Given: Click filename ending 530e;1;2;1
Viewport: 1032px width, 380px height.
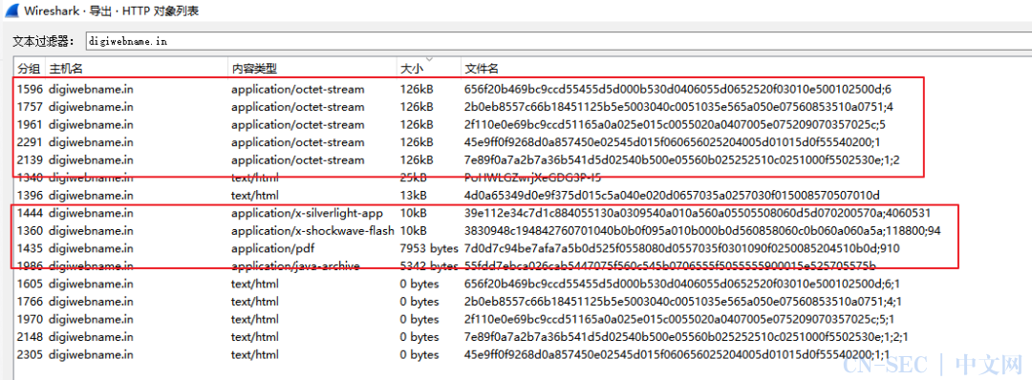Looking at the screenshot, I should [687, 337].
